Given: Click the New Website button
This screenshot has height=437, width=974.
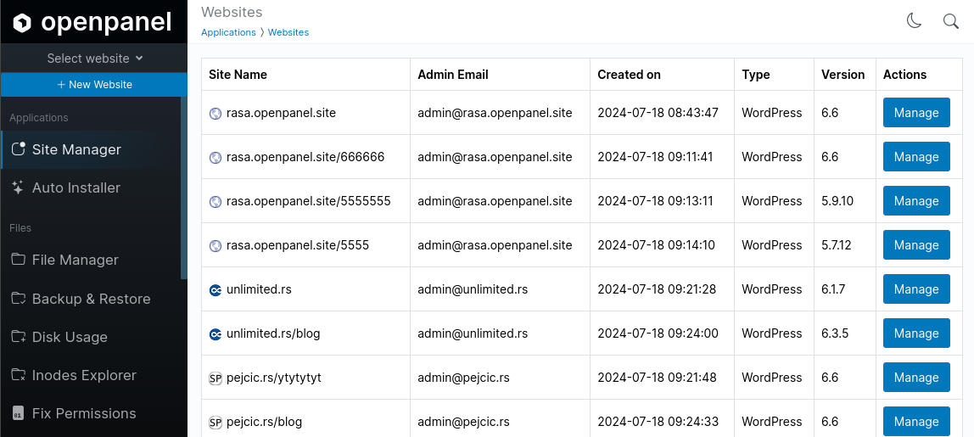Looking at the screenshot, I should [x=94, y=85].
